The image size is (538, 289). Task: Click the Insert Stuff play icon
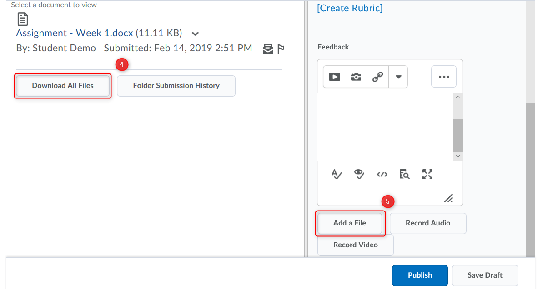tap(334, 77)
